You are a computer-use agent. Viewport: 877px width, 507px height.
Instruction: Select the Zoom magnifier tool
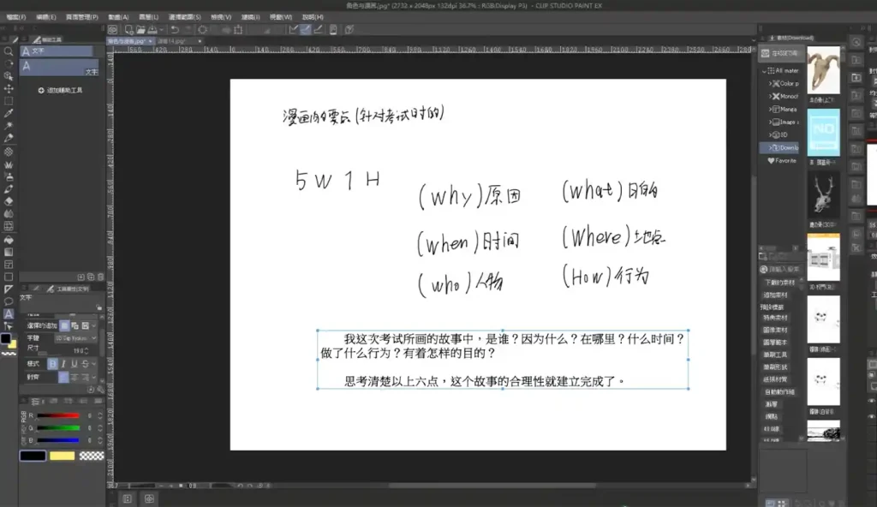[9, 51]
